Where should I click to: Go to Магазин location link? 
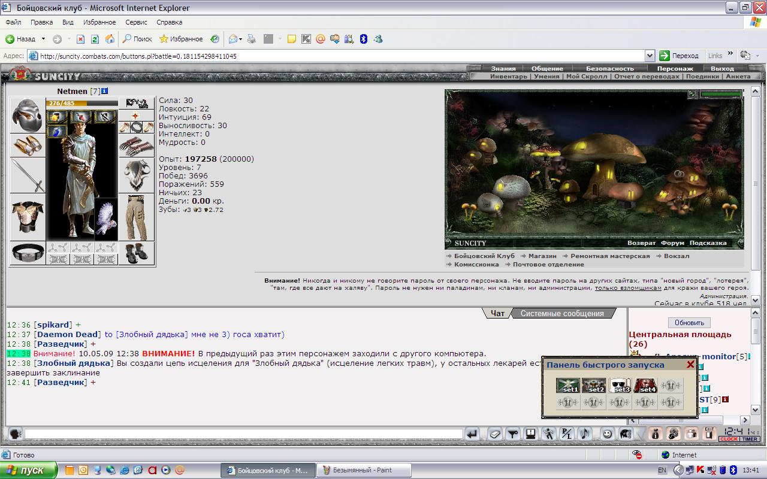tap(542, 256)
